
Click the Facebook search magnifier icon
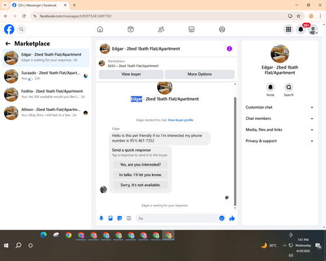[x=22, y=29]
